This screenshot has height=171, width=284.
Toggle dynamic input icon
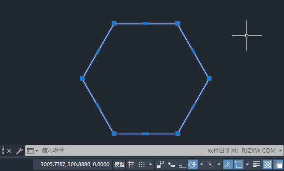[x=171, y=164]
